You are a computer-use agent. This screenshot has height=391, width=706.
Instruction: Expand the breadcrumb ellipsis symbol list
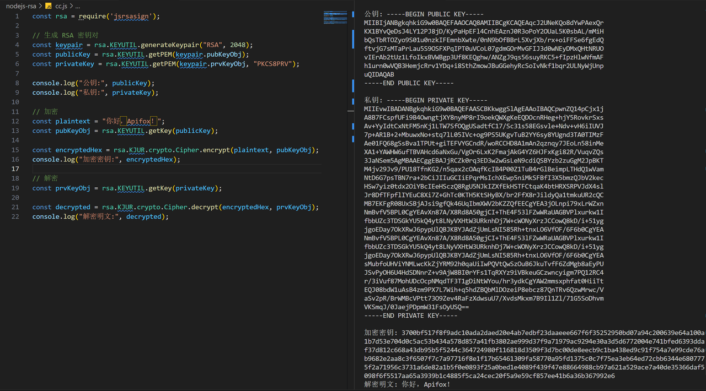[78, 6]
